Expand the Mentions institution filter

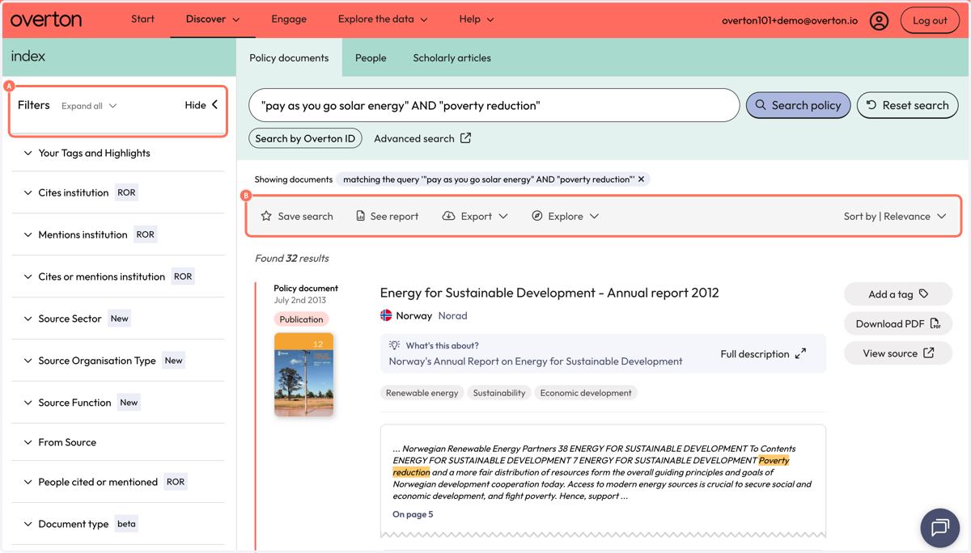pos(118,234)
